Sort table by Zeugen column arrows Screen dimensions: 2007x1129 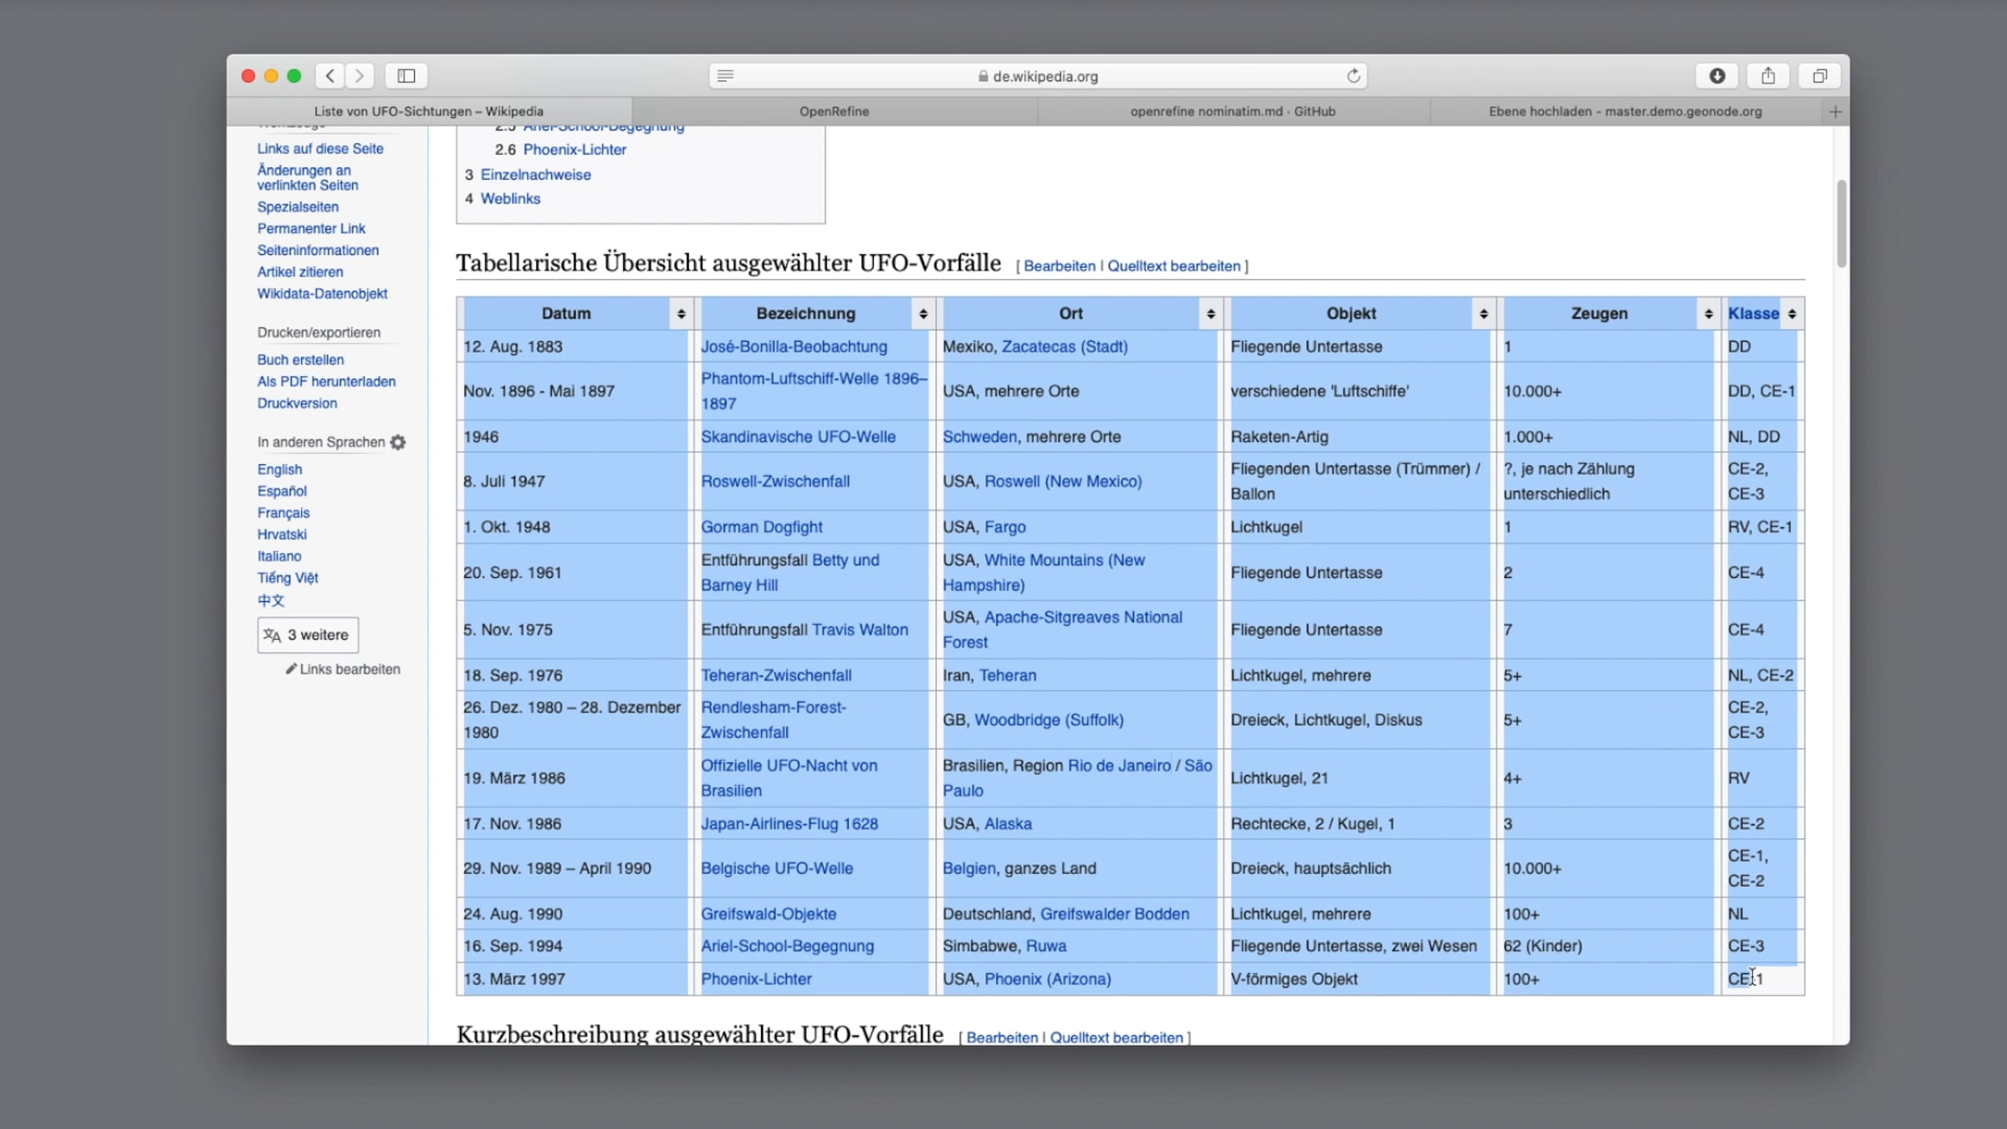tap(1708, 314)
